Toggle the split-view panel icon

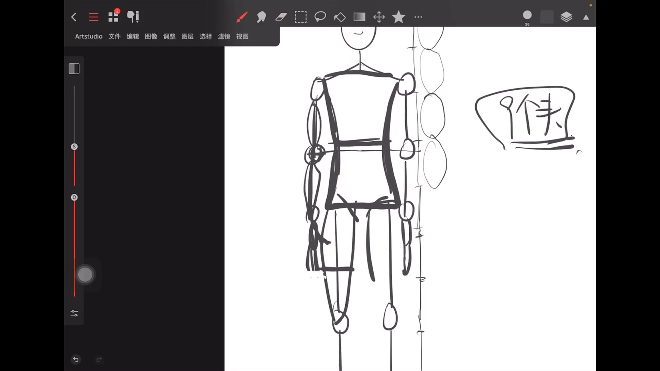click(74, 69)
